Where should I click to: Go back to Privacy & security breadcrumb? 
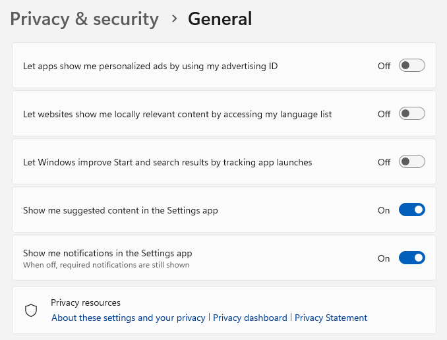tap(84, 19)
